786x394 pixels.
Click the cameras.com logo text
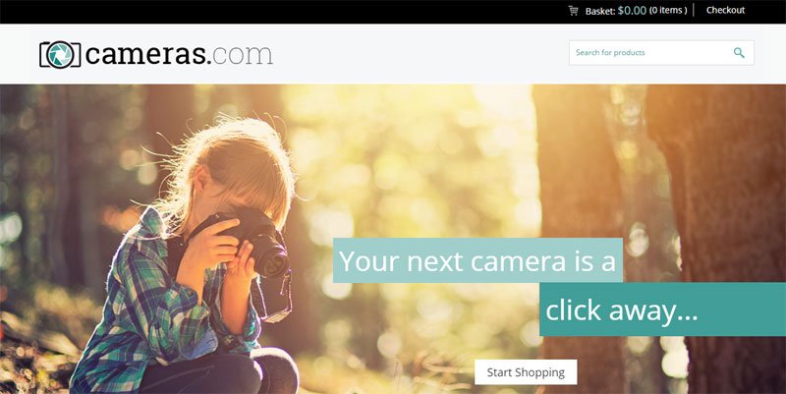coord(179,54)
